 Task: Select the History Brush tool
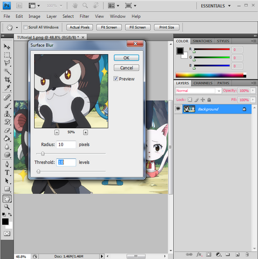click(x=7, y=122)
